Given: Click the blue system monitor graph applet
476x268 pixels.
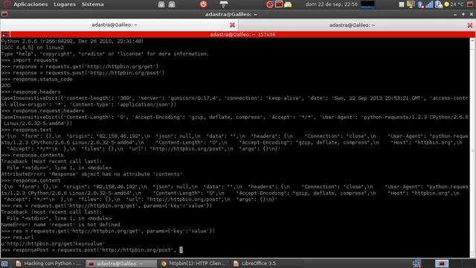Looking at the screenshot, I should click(367, 4).
